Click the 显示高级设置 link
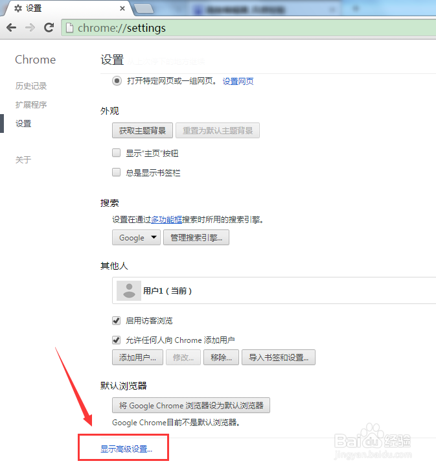The image size is (436, 470). (x=126, y=449)
